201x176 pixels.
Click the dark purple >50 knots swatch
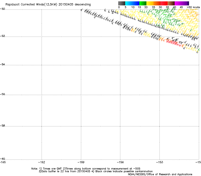[x=188, y=3]
